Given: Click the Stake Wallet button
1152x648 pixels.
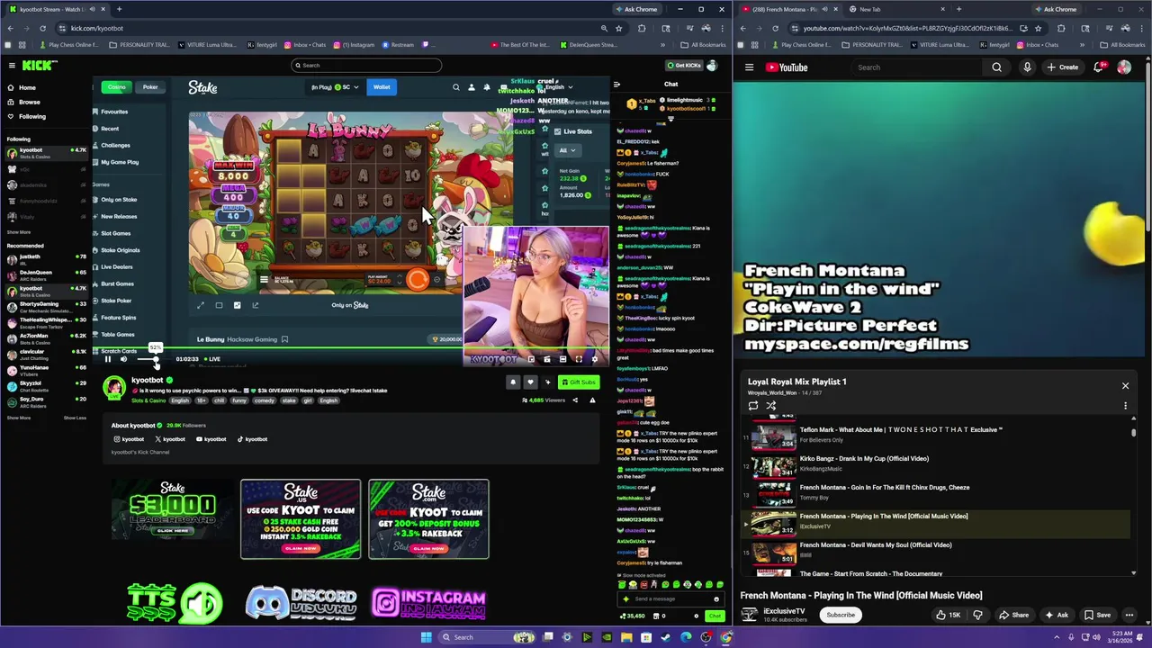Looking at the screenshot, I should click(x=382, y=87).
